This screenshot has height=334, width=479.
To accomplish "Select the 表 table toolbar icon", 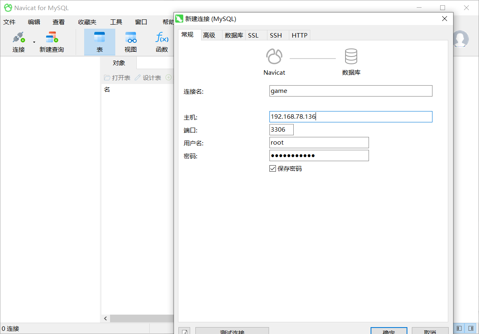I will tap(100, 37).
